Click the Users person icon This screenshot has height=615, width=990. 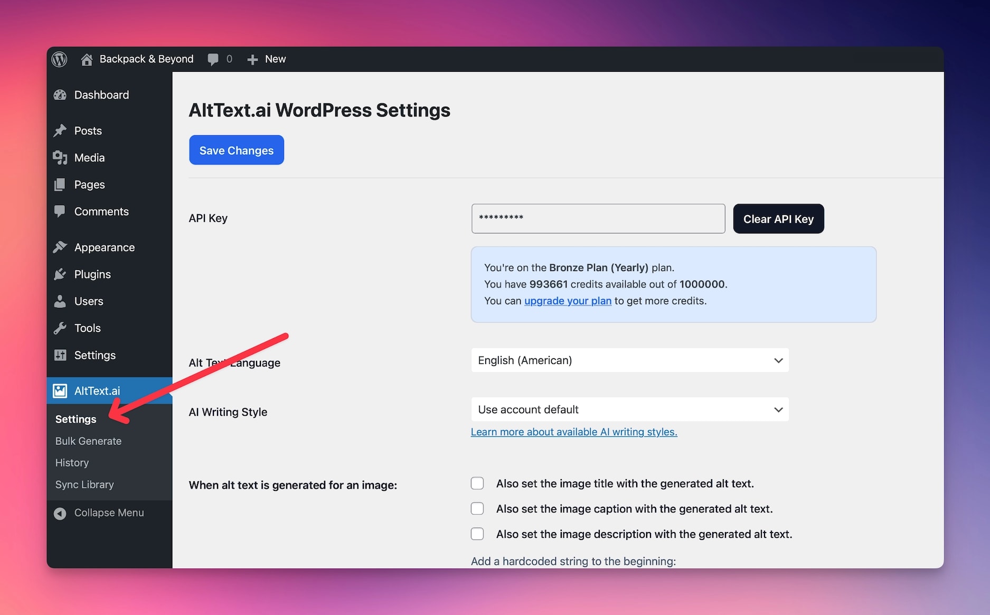pyautogui.click(x=60, y=301)
